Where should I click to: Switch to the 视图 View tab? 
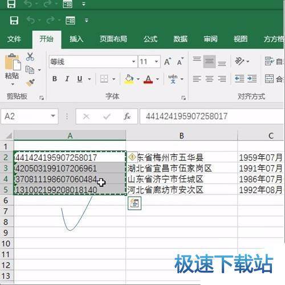(x=241, y=39)
